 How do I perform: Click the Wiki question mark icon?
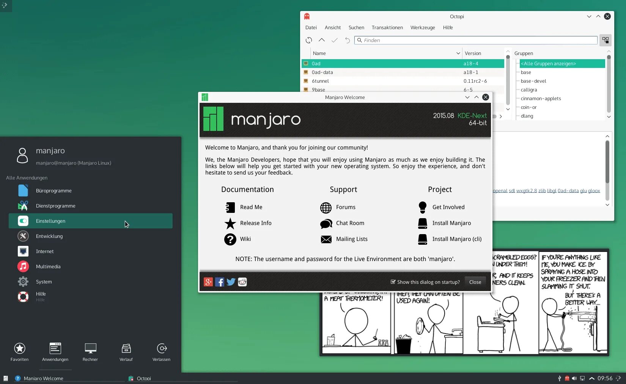click(230, 239)
